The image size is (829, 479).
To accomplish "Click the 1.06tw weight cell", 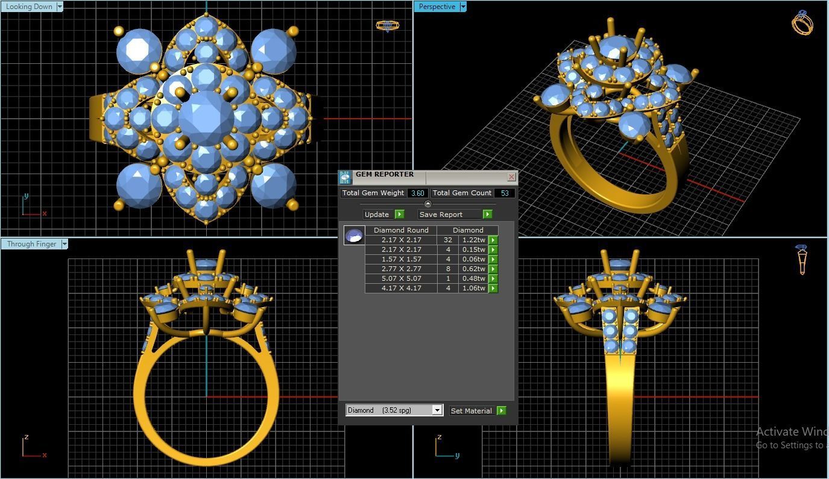I will 474,288.
